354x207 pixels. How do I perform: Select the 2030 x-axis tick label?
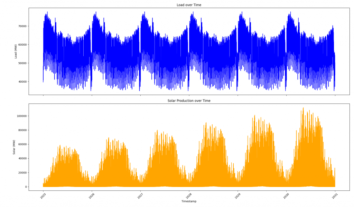tap(286, 196)
